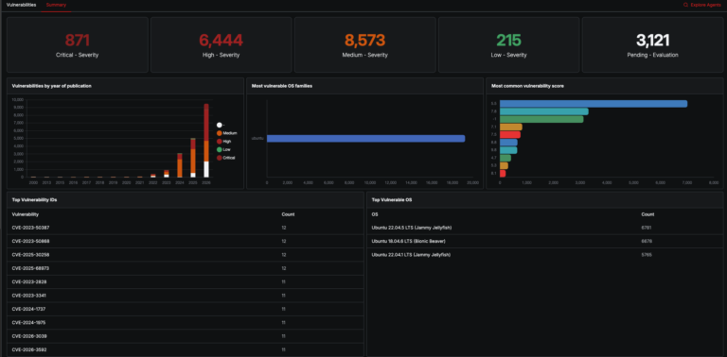The image size is (727, 357).
Task: Click the ubuntu bar in OS families chart
Action: (x=365, y=138)
